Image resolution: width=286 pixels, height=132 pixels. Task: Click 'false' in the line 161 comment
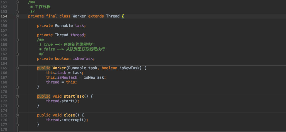(49, 49)
